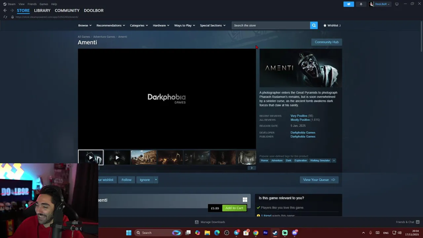Expand the Recommendations dropdown
The width and height of the screenshot is (423, 238).
(x=111, y=25)
